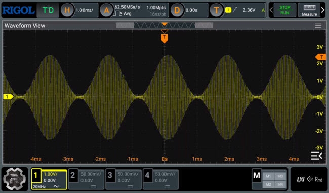This screenshot has width=329, height=193.
Task: Enable channel 2
Action: pyautogui.click(x=73, y=175)
